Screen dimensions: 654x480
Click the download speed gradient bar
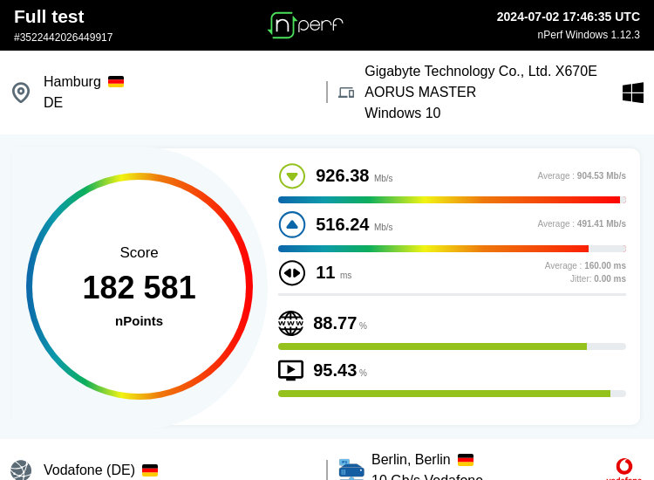click(x=452, y=200)
